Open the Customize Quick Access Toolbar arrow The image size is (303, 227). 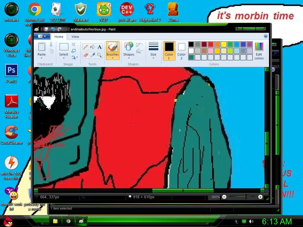coord(65,29)
